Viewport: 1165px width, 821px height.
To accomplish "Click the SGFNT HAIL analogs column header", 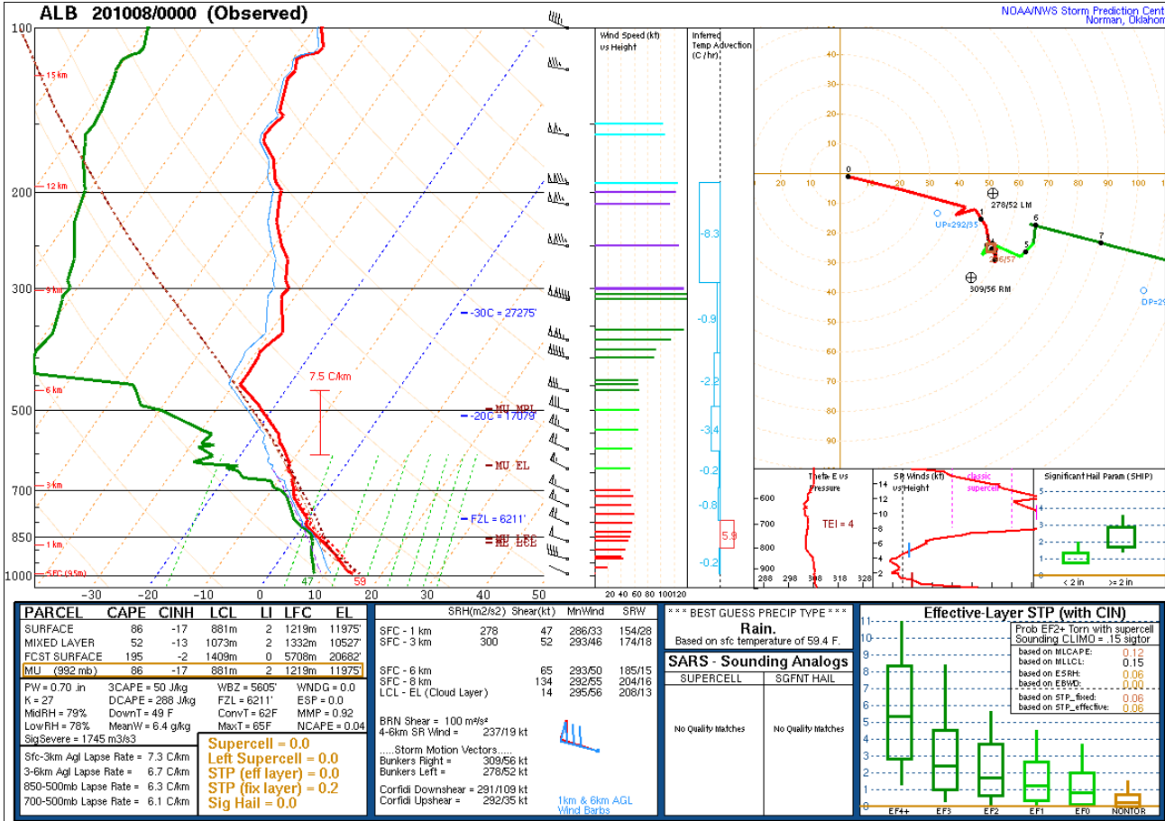I will click(x=803, y=679).
